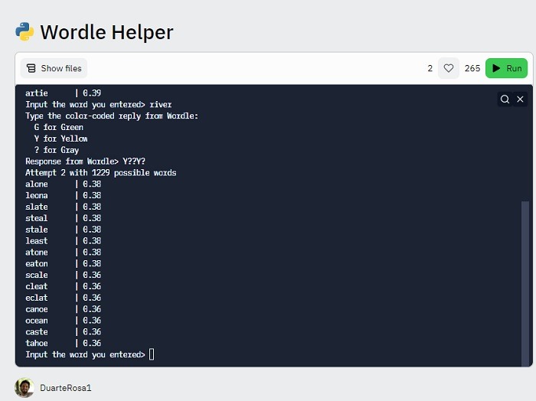Open terminal search with the magnifier icon
The width and height of the screenshot is (536, 401).
pyautogui.click(x=505, y=99)
